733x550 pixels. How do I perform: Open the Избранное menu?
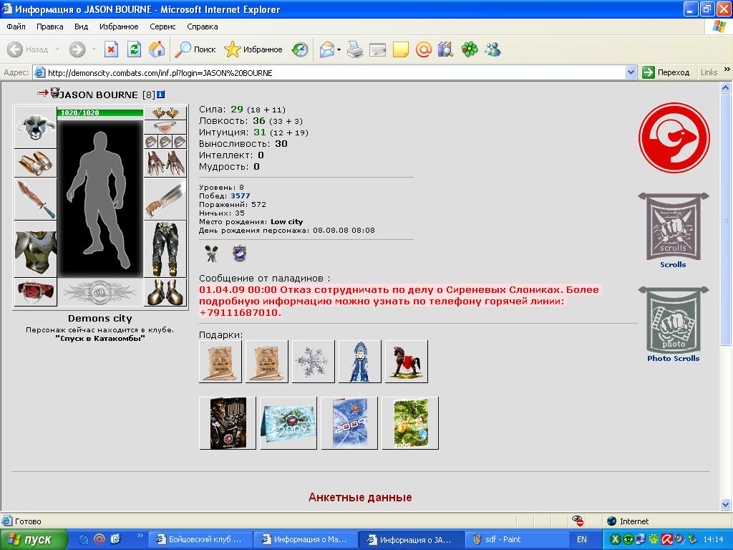(x=119, y=26)
